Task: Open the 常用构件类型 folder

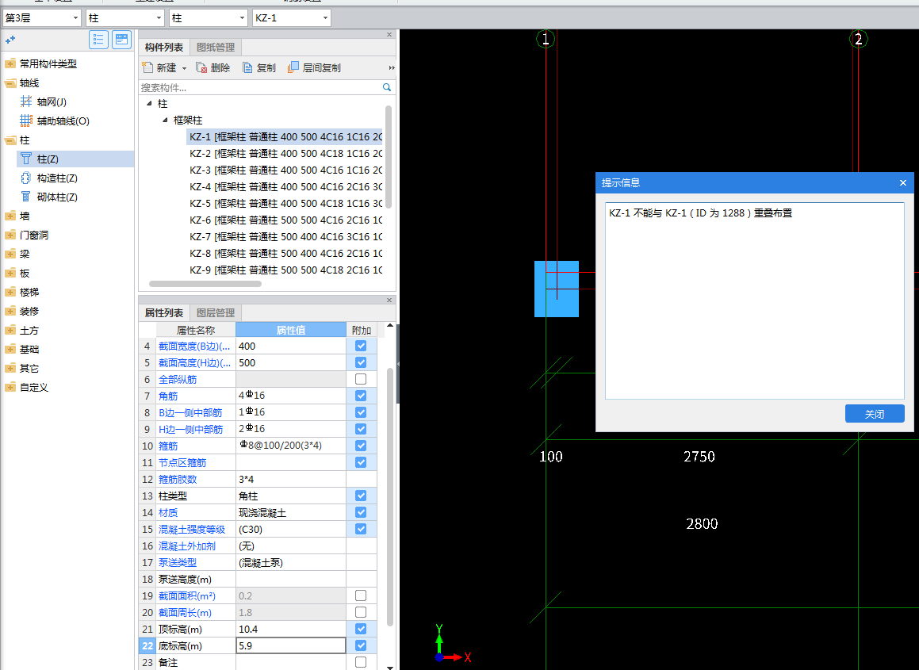Action: (10, 64)
